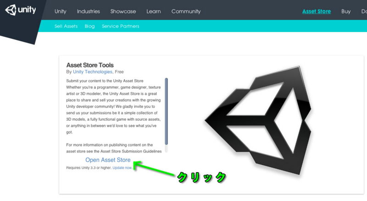Visit the Community section

point(186,11)
